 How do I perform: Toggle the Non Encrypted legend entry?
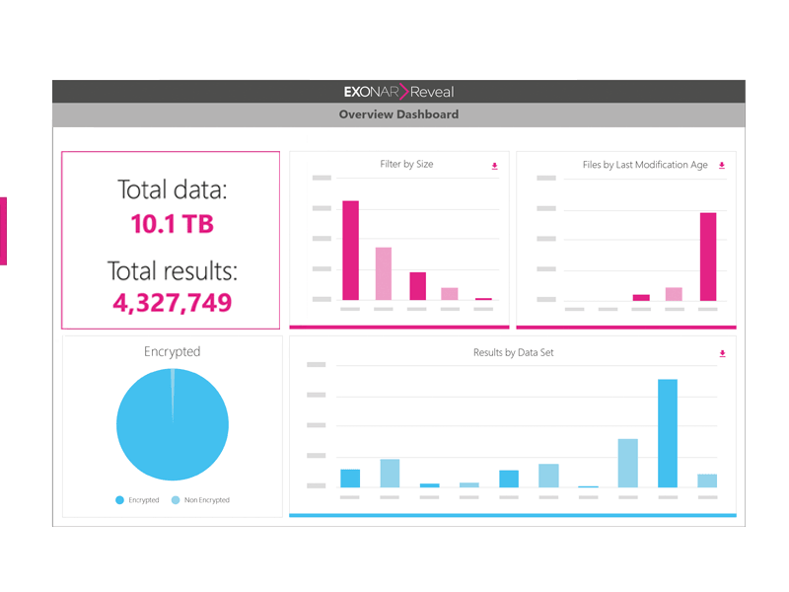pos(197,500)
